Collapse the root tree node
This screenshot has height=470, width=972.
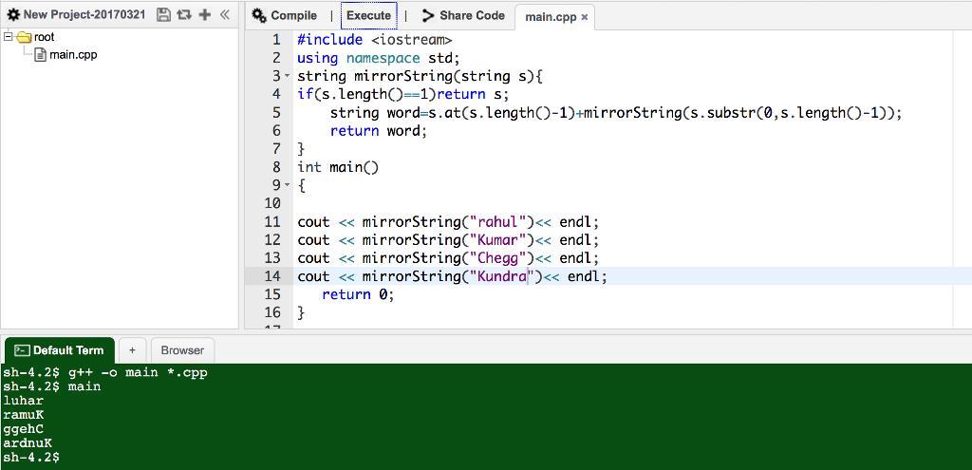coord(8,37)
